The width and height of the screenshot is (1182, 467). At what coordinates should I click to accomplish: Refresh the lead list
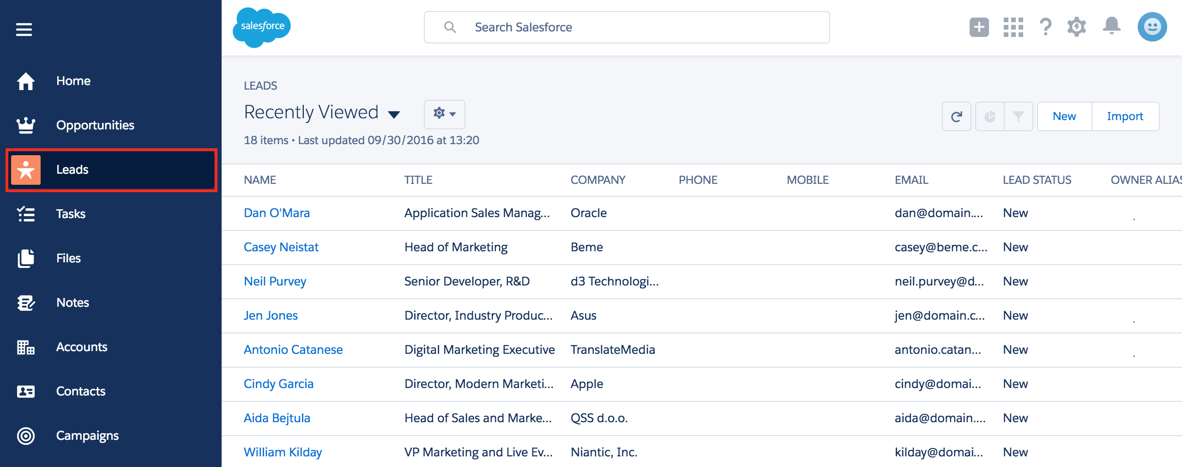(956, 116)
